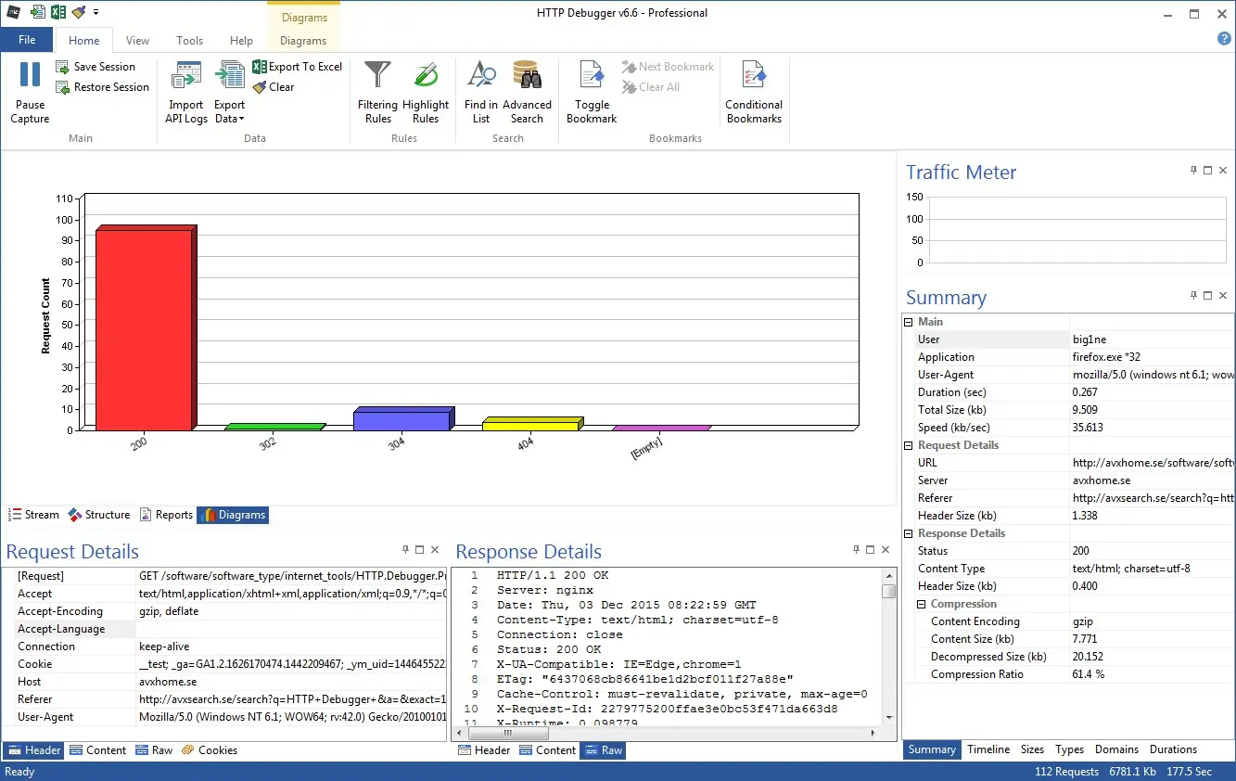Collapse the Compression group in Summary
This screenshot has width=1236, height=781.
coord(922,604)
